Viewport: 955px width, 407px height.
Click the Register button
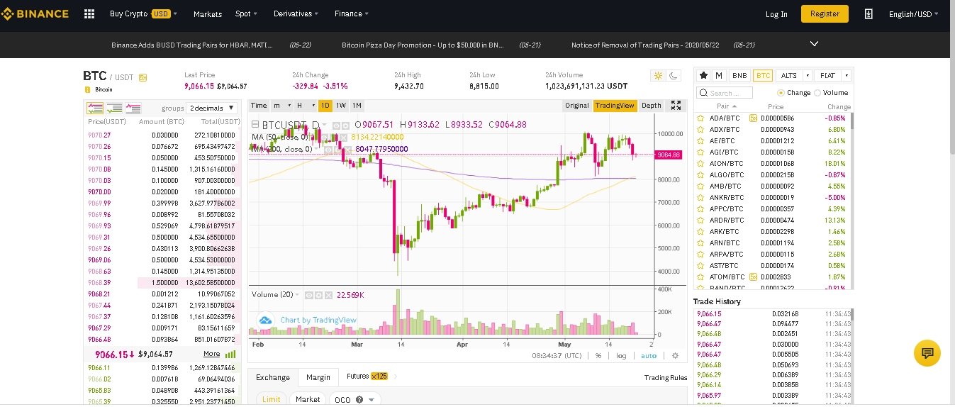pos(825,13)
